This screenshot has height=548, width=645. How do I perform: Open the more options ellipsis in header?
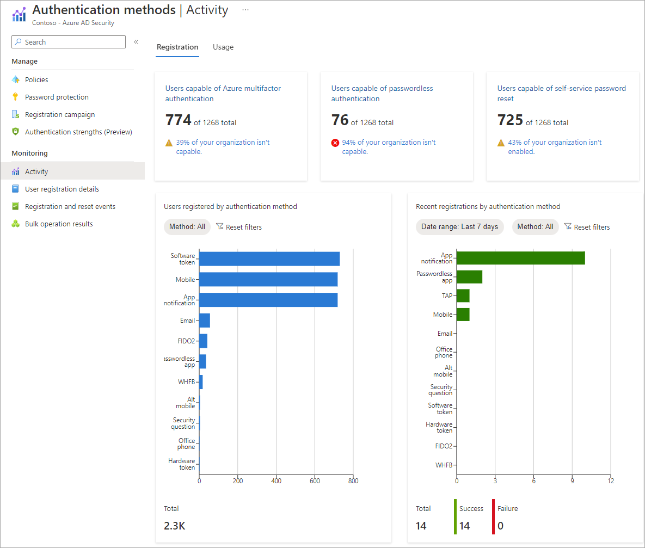(x=245, y=10)
